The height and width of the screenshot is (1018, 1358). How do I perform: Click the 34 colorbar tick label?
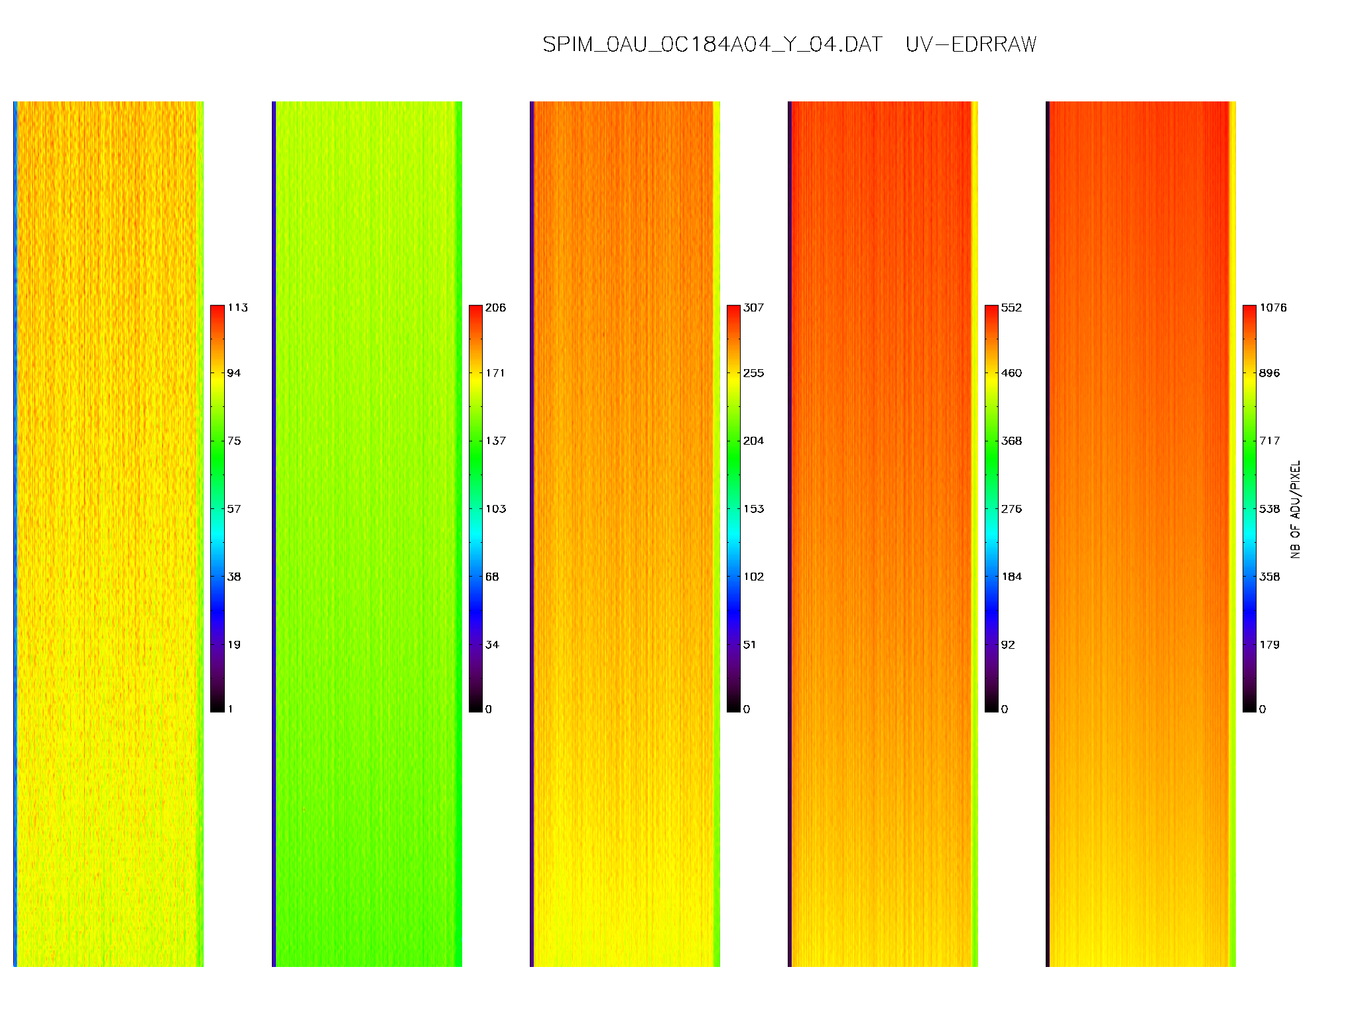pos(492,644)
